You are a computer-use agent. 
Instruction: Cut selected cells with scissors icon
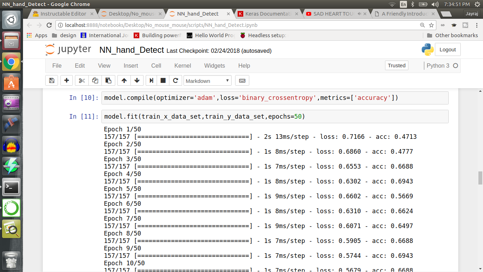click(x=82, y=80)
